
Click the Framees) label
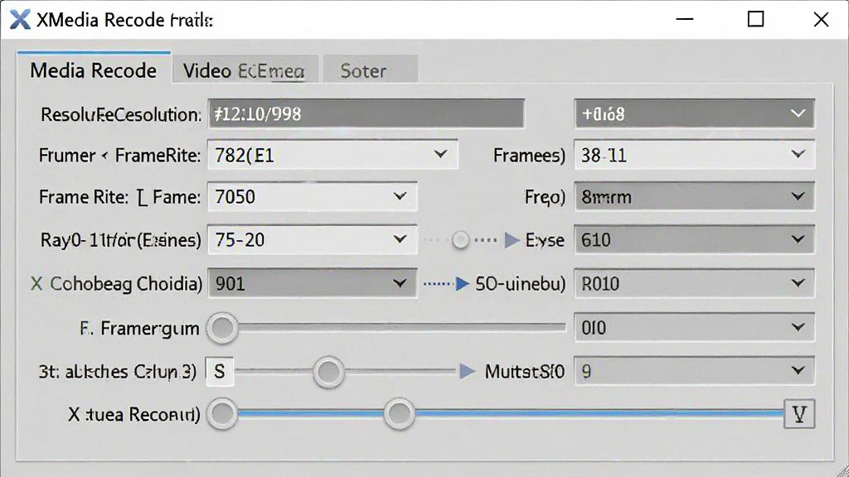click(529, 156)
